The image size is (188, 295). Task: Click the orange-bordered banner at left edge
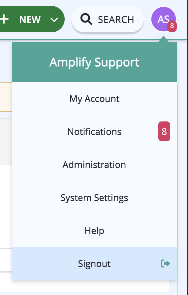(6, 97)
